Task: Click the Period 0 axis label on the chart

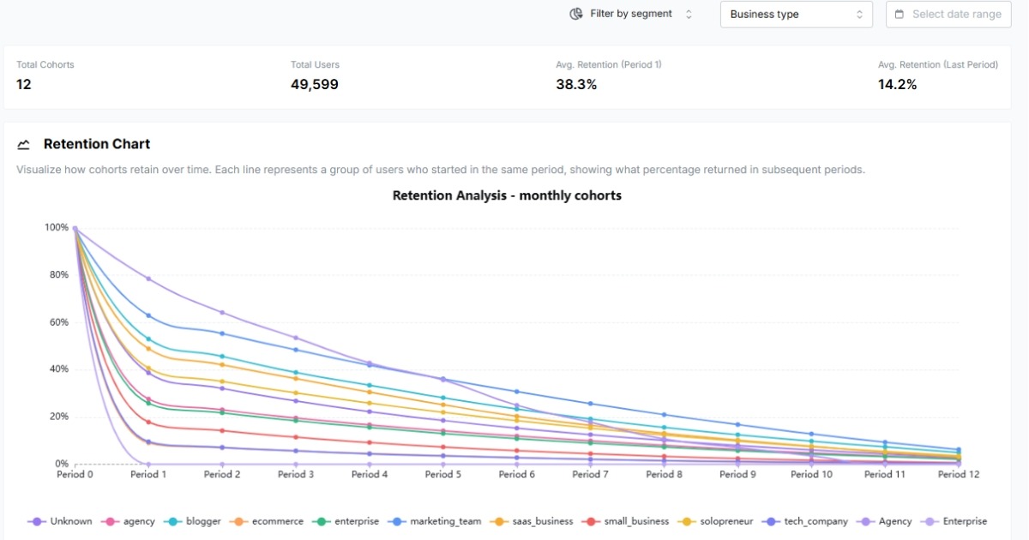Action: [x=75, y=473]
